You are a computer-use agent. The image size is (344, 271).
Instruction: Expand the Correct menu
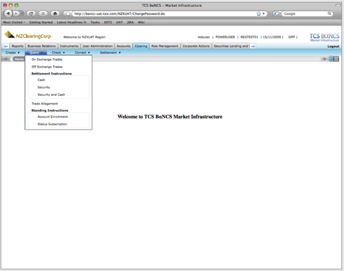83,52
